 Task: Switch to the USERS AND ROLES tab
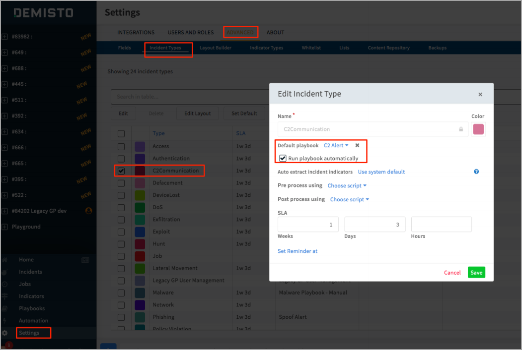190,32
